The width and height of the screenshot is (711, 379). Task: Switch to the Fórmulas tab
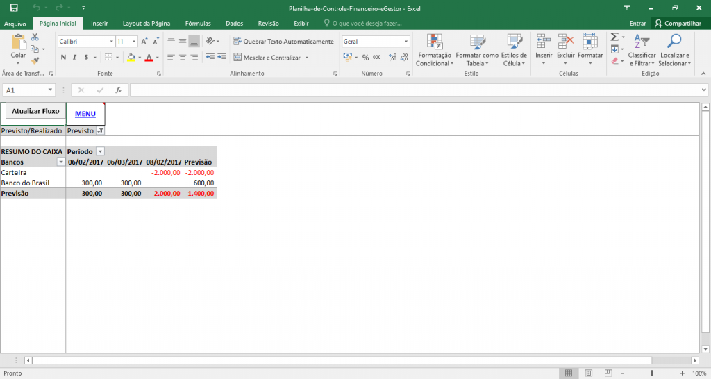198,23
